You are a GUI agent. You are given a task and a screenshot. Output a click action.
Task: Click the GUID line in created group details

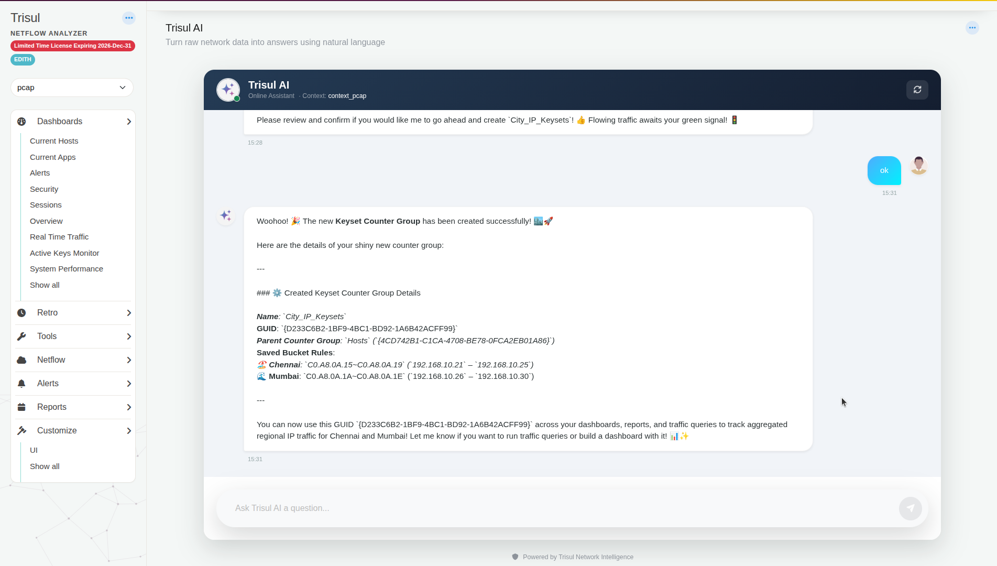pos(357,329)
